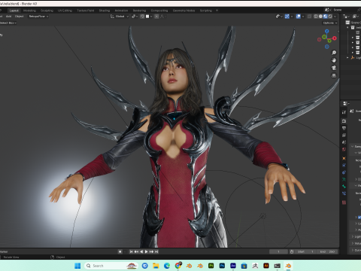Click the zoom view magnifier icon
361x271 pixels.
pos(334,53)
